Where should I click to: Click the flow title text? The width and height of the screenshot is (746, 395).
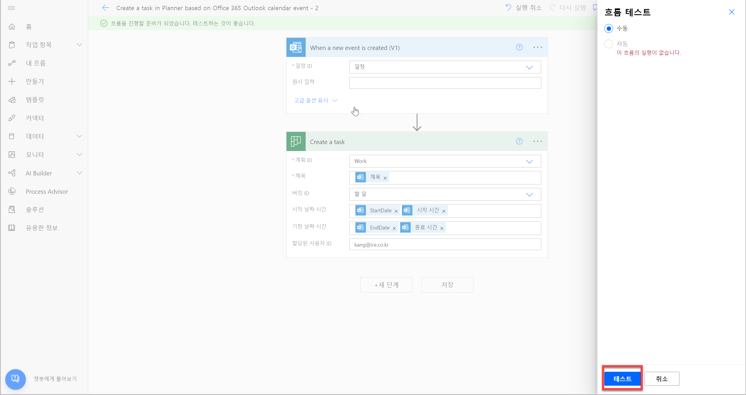coord(217,8)
